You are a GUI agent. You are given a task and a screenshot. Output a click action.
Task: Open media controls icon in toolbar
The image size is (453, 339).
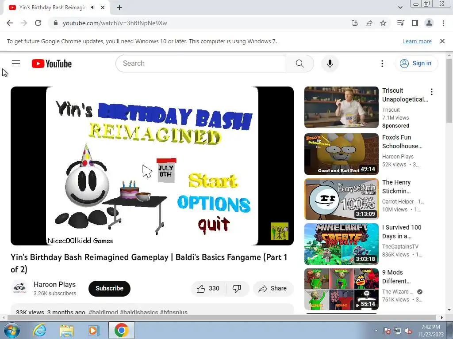400,23
